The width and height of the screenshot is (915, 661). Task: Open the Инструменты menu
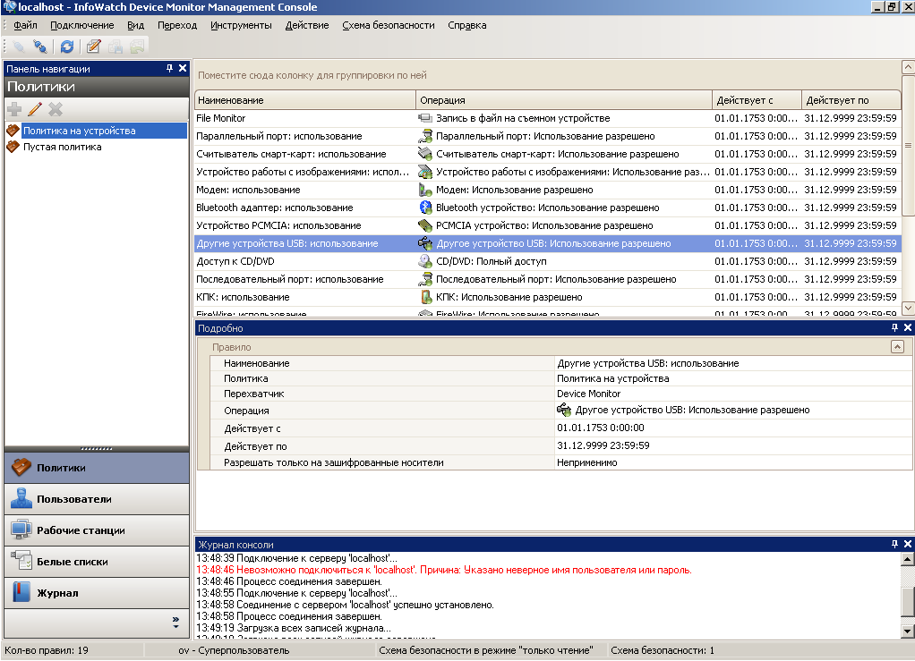point(241,25)
